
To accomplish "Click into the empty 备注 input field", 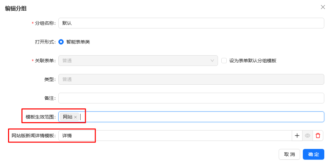I will pos(191,98).
